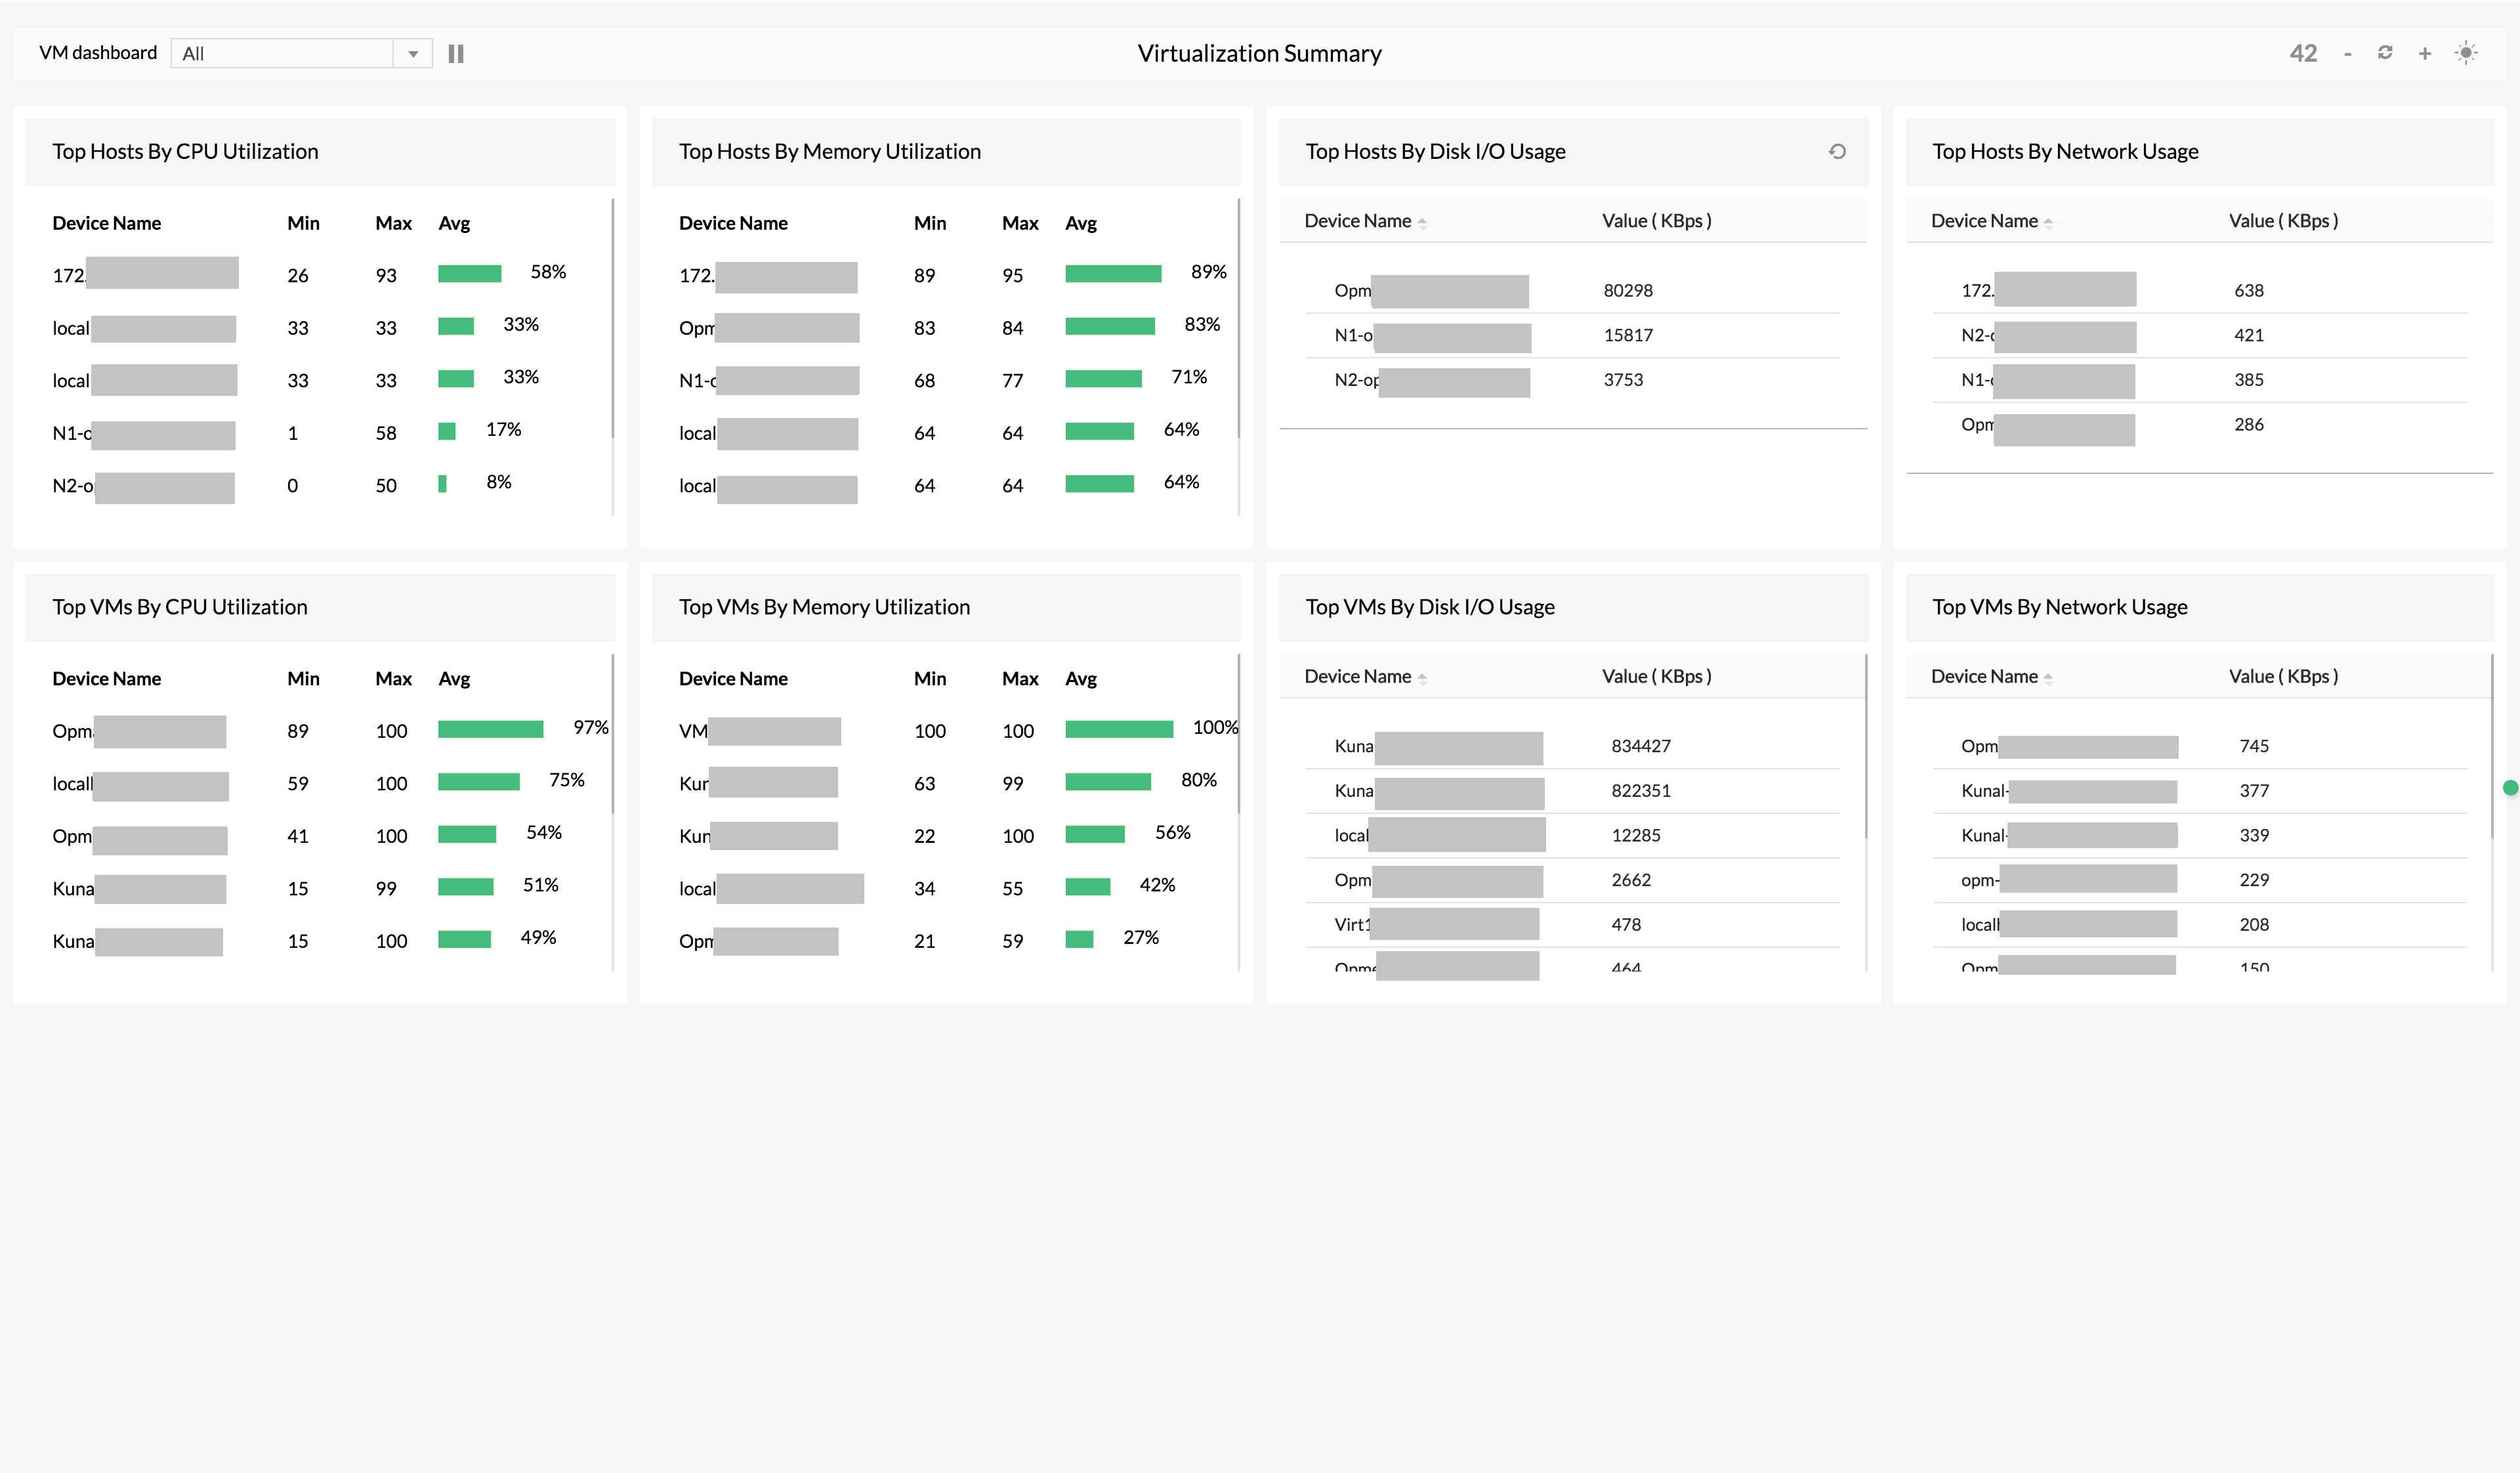Click Top VMs By Memory Utilization header
Viewport: 2520px width, 1473px height.
point(824,607)
